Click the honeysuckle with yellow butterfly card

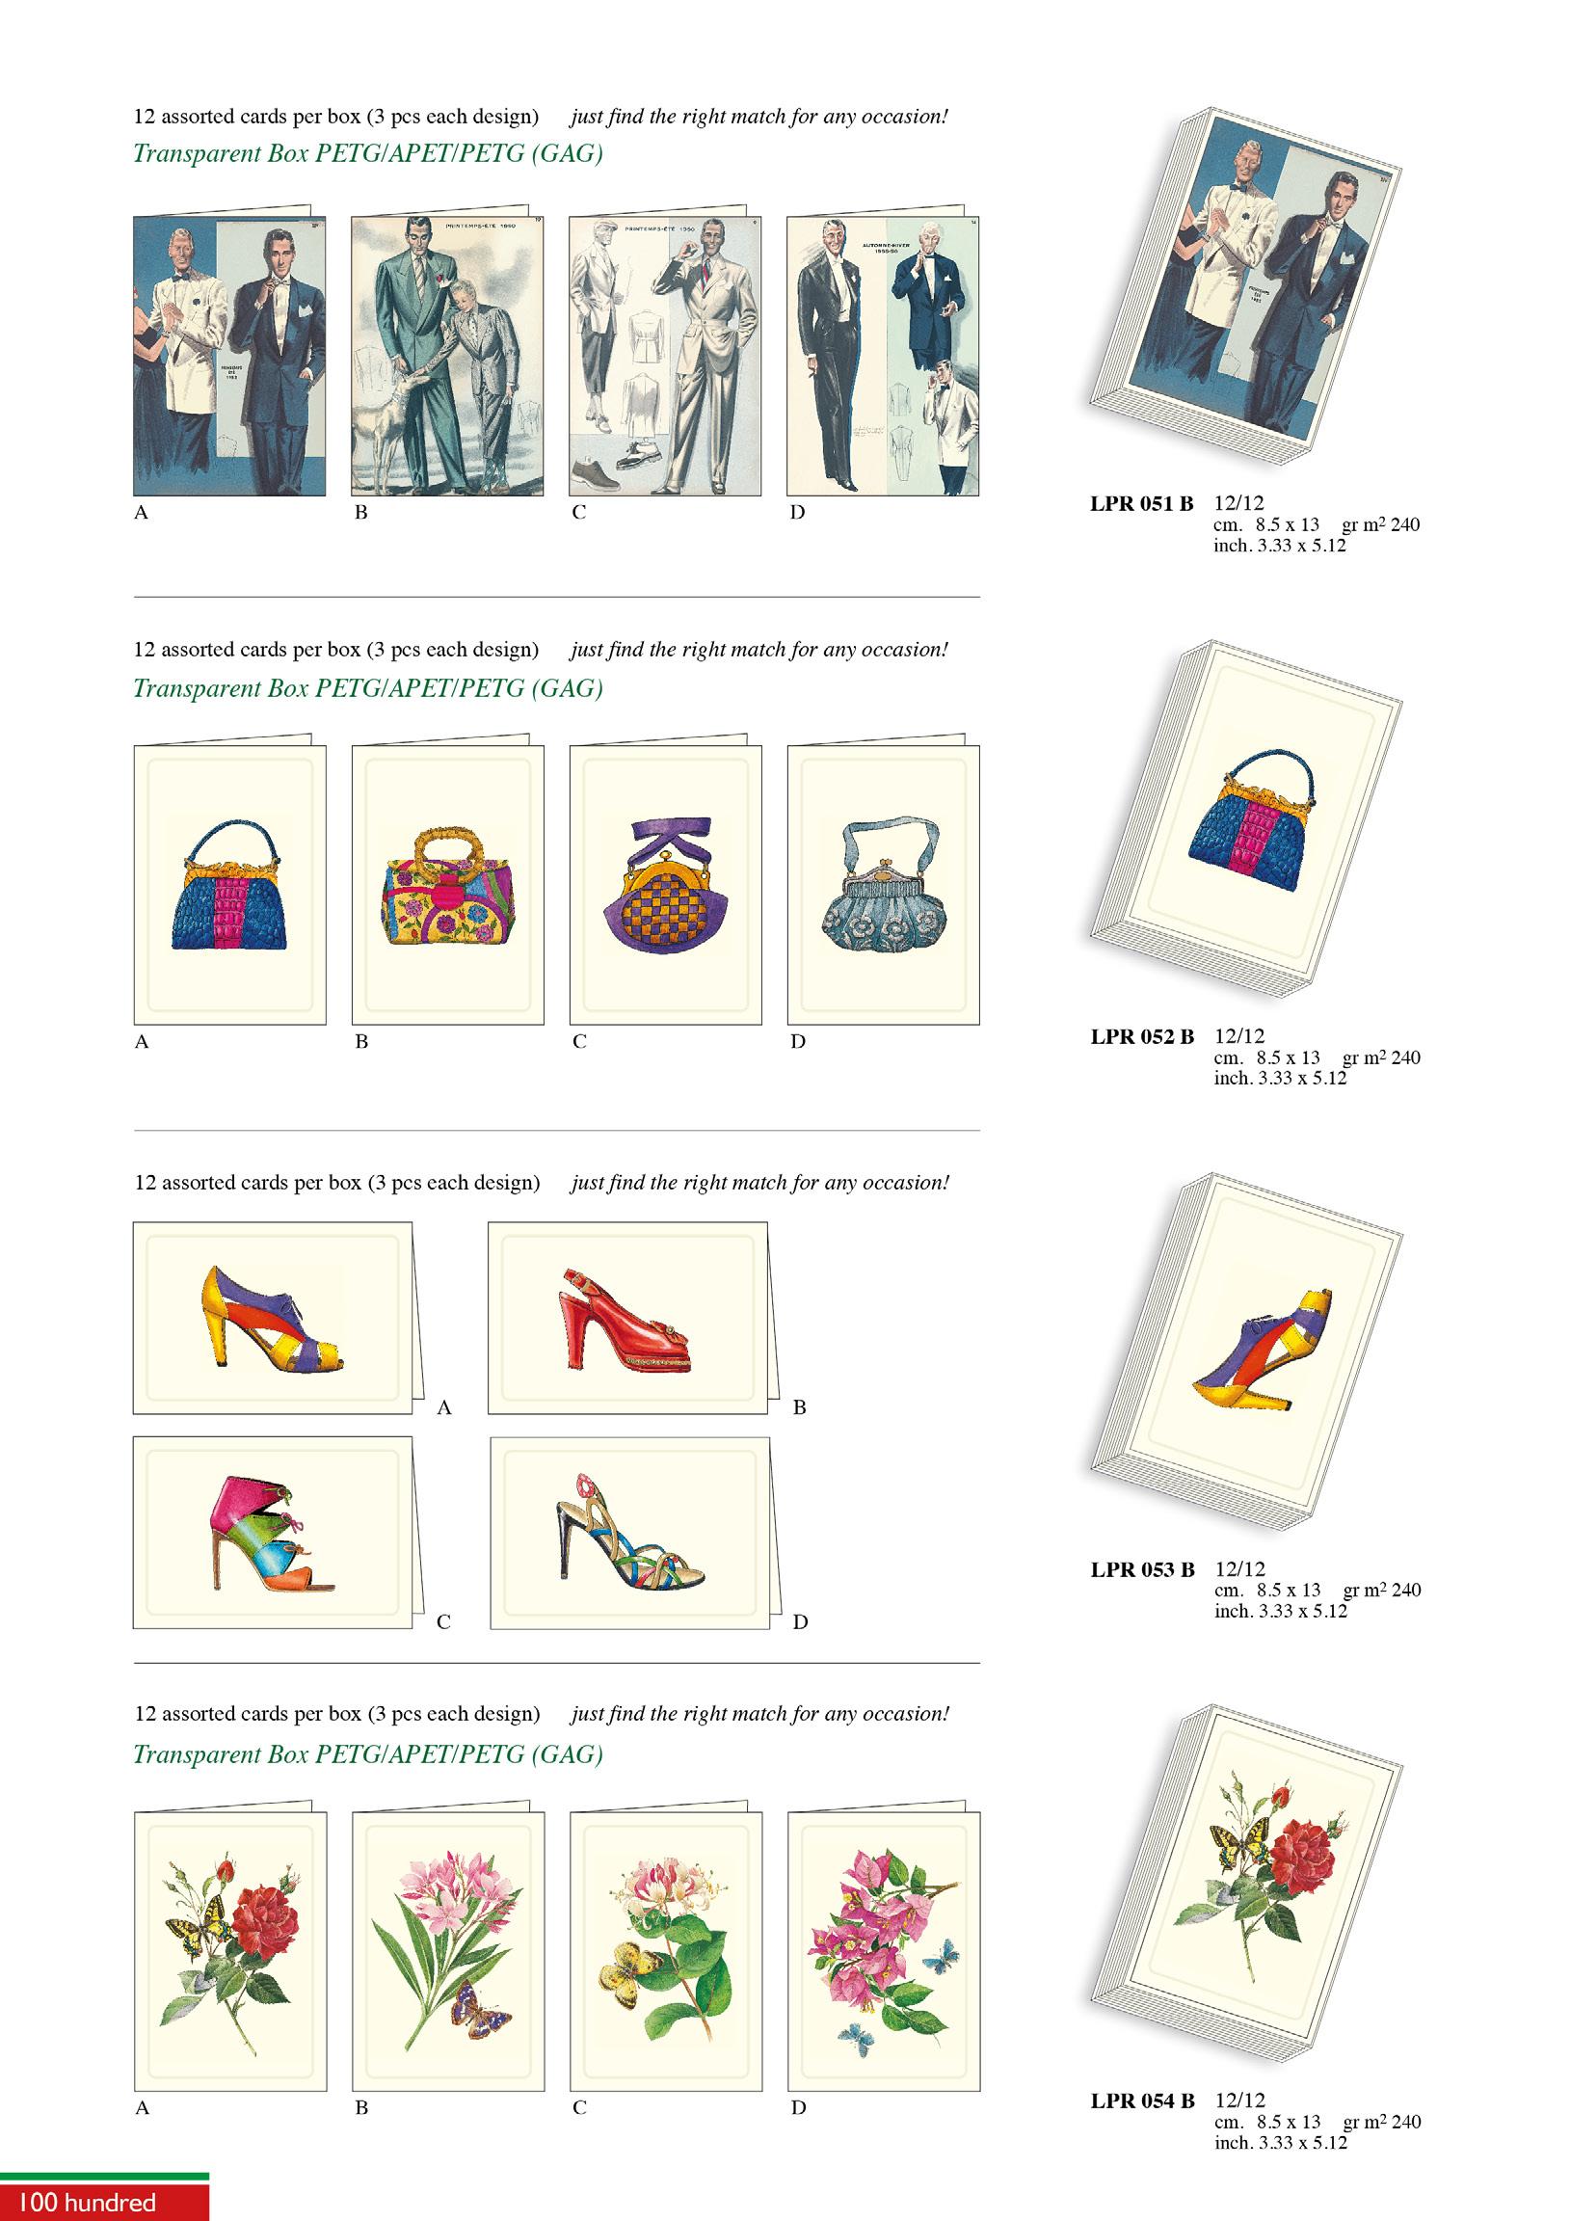tap(666, 1949)
